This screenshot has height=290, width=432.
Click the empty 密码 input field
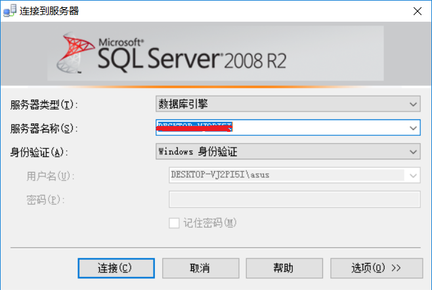click(x=294, y=199)
